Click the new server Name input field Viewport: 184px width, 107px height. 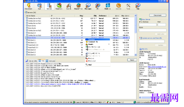pos(153,30)
